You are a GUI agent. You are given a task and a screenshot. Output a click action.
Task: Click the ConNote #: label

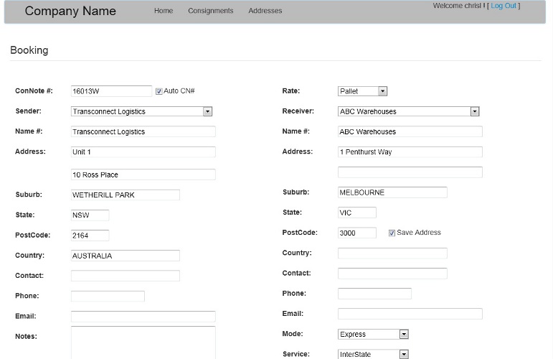[34, 90]
